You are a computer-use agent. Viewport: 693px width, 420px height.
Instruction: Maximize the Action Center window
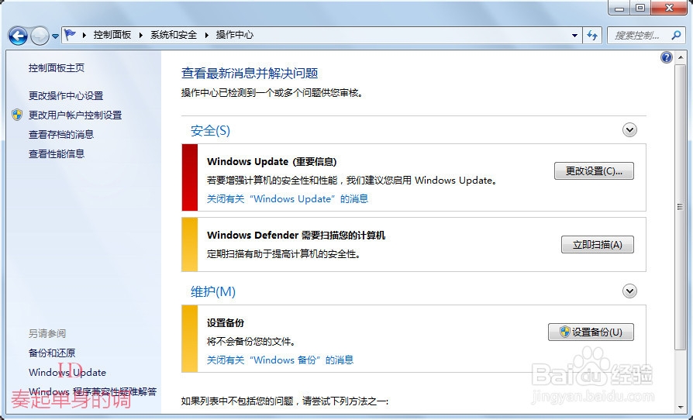pyautogui.click(x=640, y=8)
